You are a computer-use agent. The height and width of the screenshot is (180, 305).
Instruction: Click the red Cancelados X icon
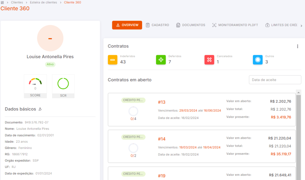coord(209,60)
